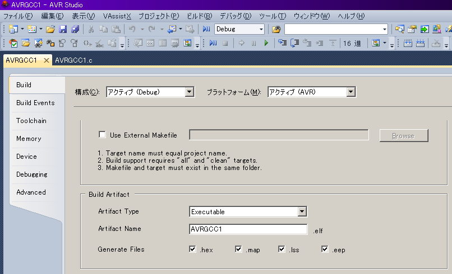Click the Pause debugging icon

pos(253,44)
